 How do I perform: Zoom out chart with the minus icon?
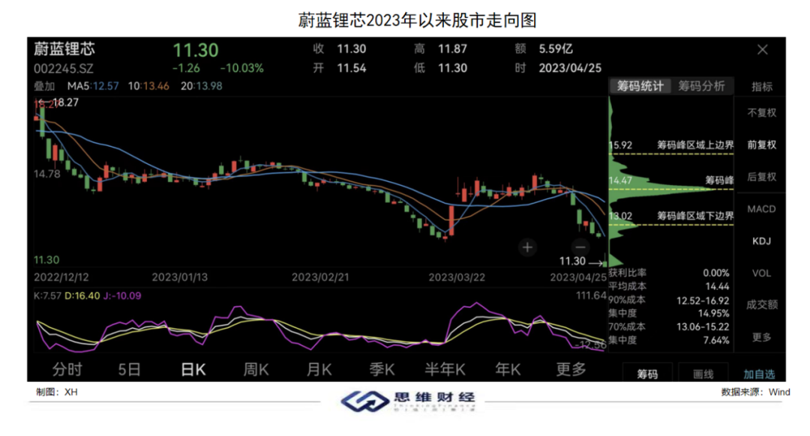pos(580,246)
